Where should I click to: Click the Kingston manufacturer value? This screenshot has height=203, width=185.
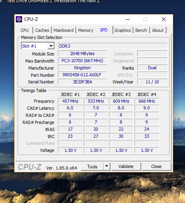coord(82,68)
